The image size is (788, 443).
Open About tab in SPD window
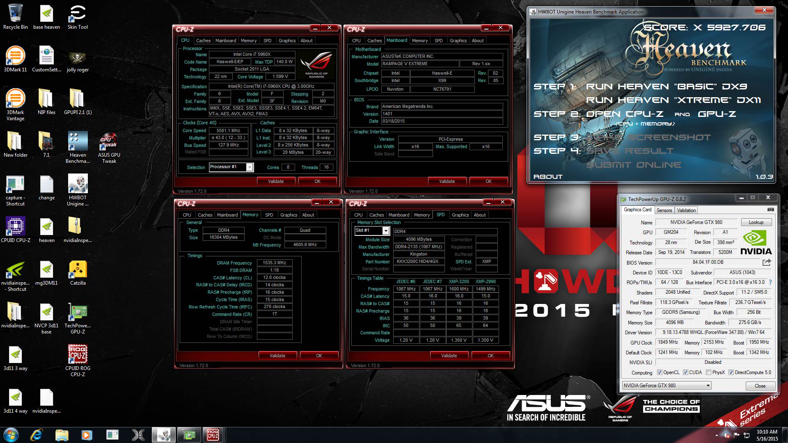[x=480, y=215]
